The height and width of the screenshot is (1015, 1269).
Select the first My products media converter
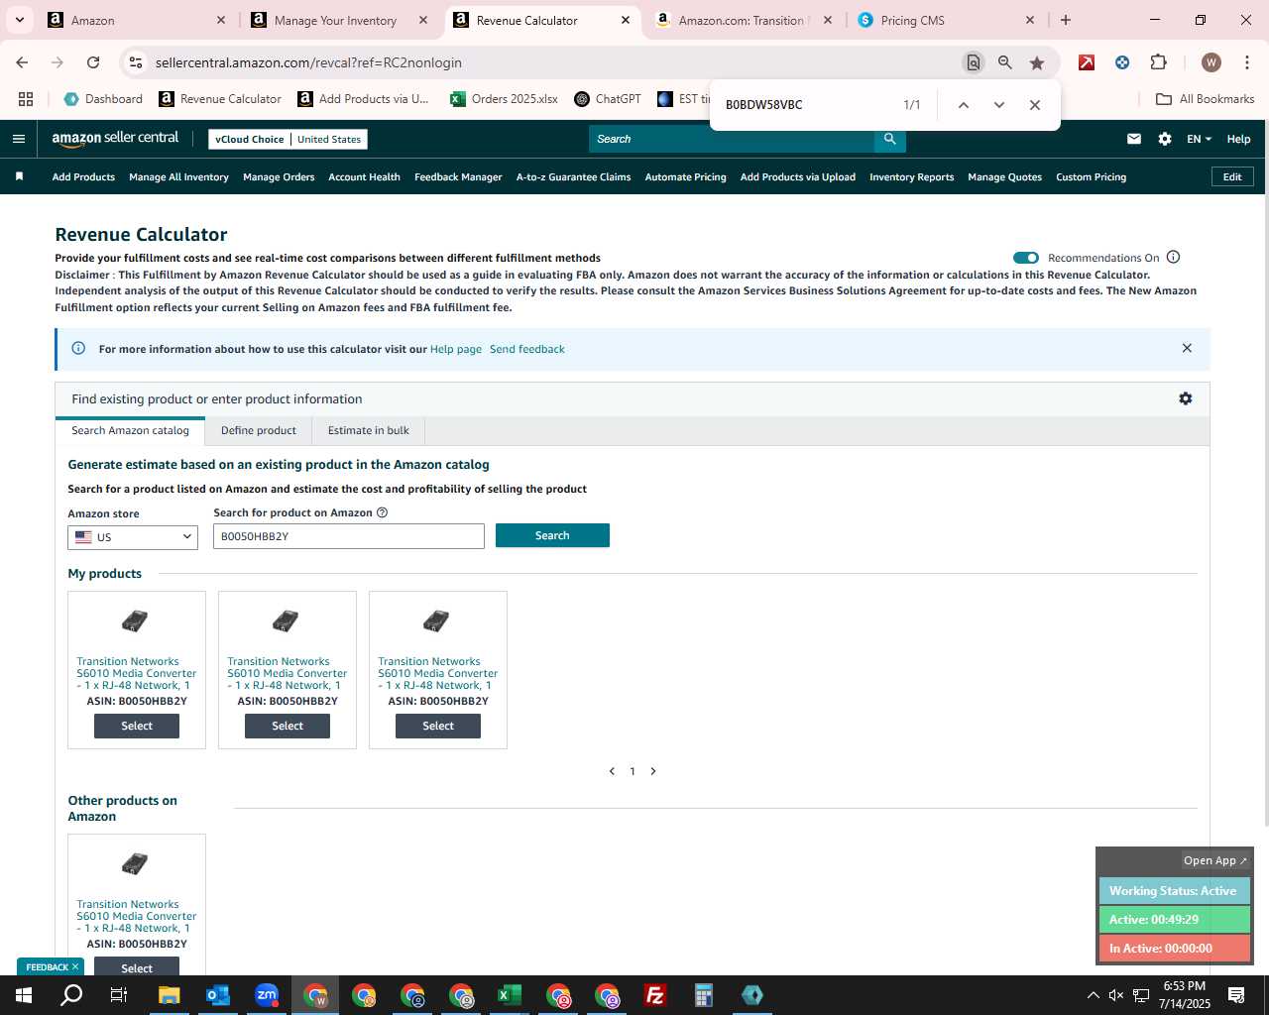pyautogui.click(x=137, y=726)
